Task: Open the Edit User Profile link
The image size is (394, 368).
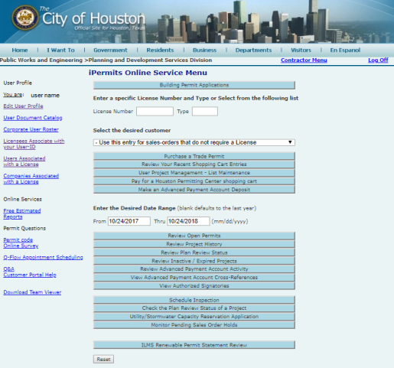Action: (x=23, y=106)
